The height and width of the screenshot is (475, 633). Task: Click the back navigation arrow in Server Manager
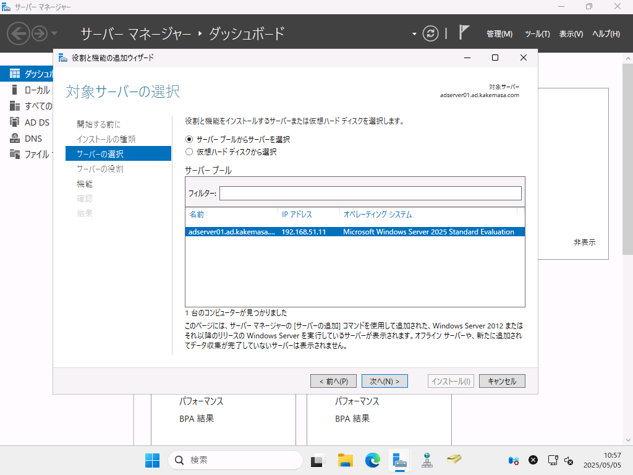18,33
